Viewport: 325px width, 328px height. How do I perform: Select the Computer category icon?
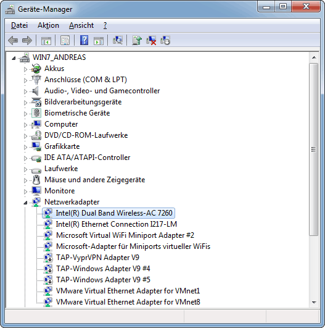point(36,124)
